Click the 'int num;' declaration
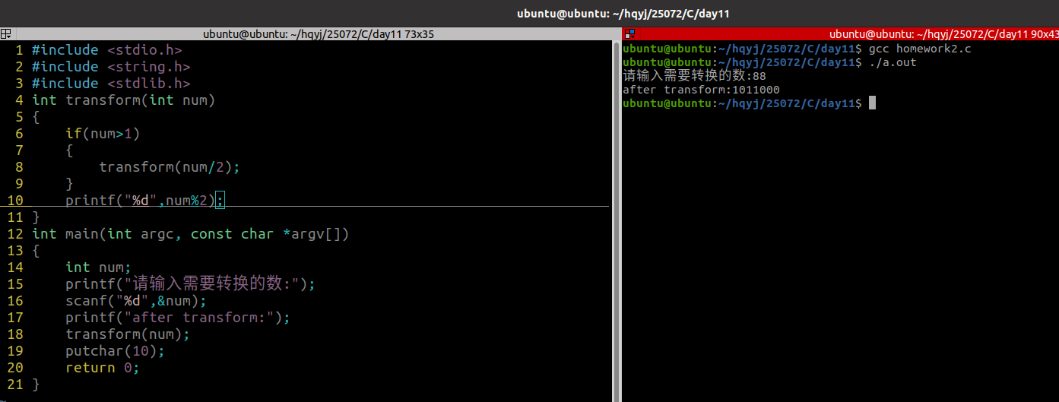This screenshot has height=402, width=1059. click(x=98, y=267)
